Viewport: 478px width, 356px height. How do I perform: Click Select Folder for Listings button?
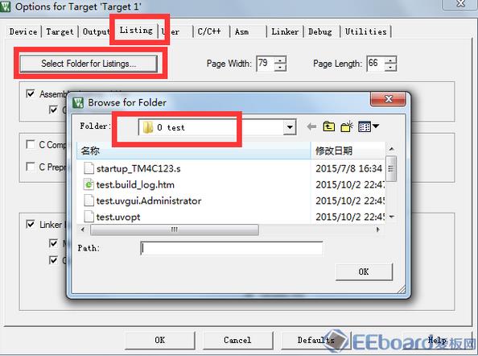(x=89, y=64)
